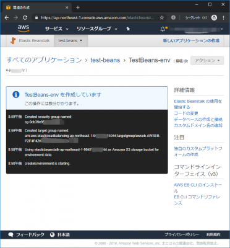Click the S3 storage bucket log entry
This screenshot has width=230, height=248.
[x=92, y=152]
